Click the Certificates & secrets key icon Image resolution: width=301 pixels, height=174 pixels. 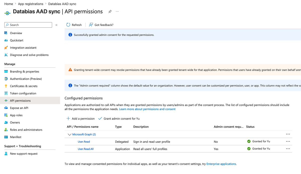[6, 86]
